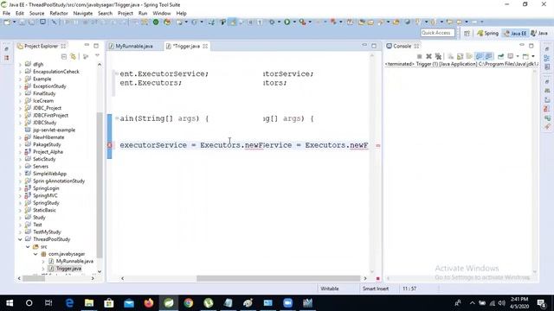Click the Project Explorer scroll down arrow
This screenshot has height=311, width=554.
pyautogui.click(x=100, y=271)
